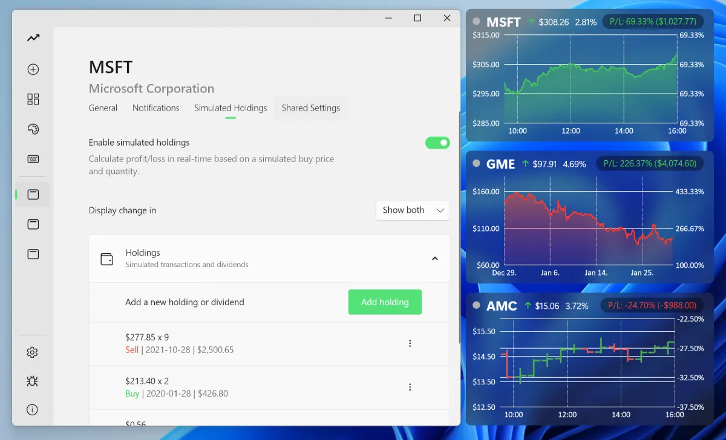Report a bug via the bug icon
This screenshot has width=726, height=440.
32,381
